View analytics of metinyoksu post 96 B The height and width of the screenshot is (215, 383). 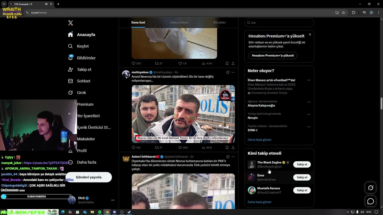pos(207,148)
